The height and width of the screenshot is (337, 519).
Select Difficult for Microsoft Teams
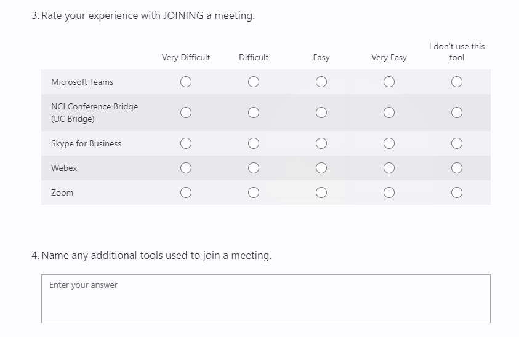[x=254, y=82]
